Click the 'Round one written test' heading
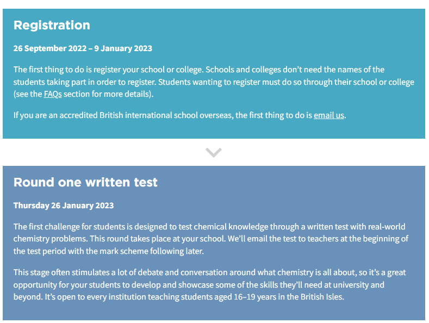Image resolution: width=429 pixels, height=323 pixels. tap(85, 182)
